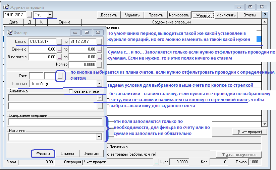The width and height of the screenshot is (276, 170).
Task: Open chart of accounts via Счет ellipsis button
Action: coord(60,76)
